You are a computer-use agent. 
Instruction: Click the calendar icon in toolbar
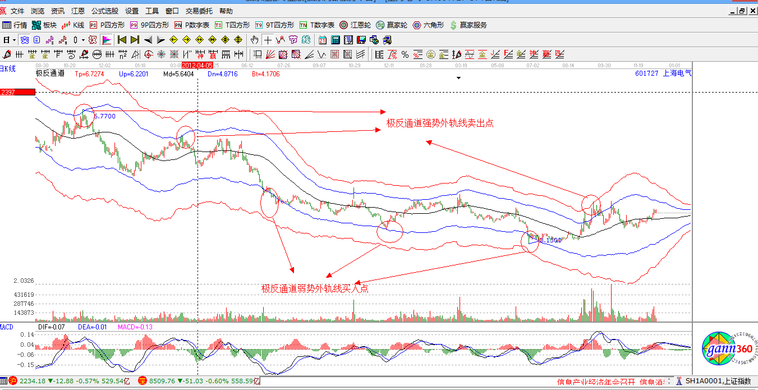tap(323, 40)
